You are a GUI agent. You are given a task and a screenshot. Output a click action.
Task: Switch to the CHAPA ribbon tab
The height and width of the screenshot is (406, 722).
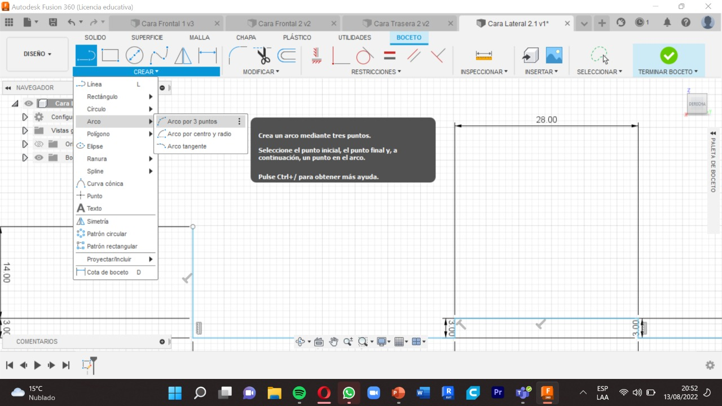(x=246, y=37)
